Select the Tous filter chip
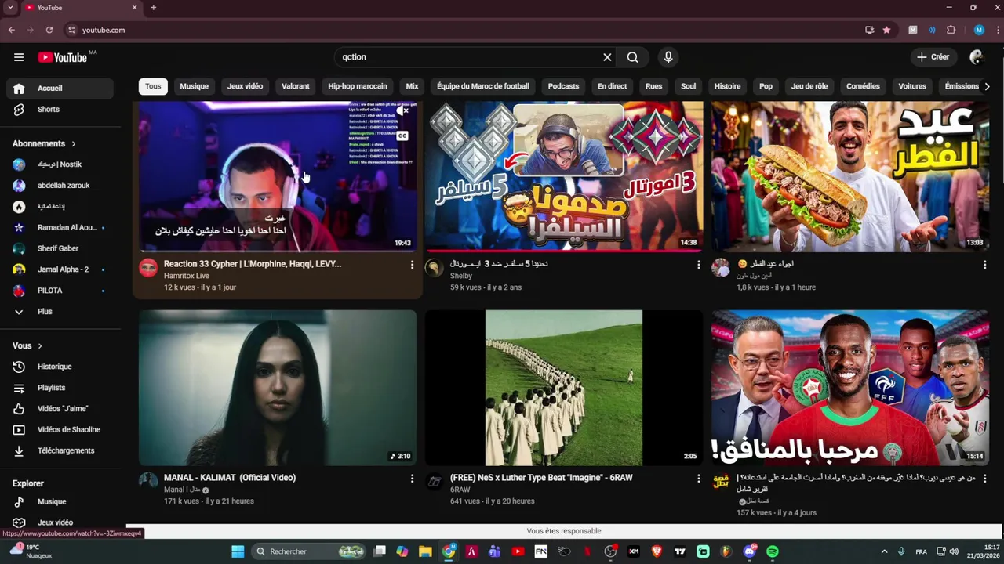This screenshot has width=1004, height=564. (x=153, y=86)
